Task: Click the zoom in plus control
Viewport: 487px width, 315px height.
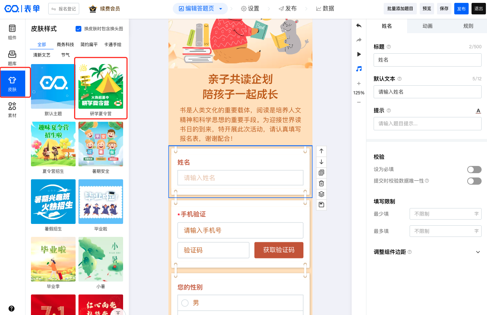Action: (x=359, y=84)
